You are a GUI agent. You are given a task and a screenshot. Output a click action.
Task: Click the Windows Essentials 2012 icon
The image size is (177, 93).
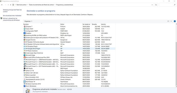coord(24,84)
